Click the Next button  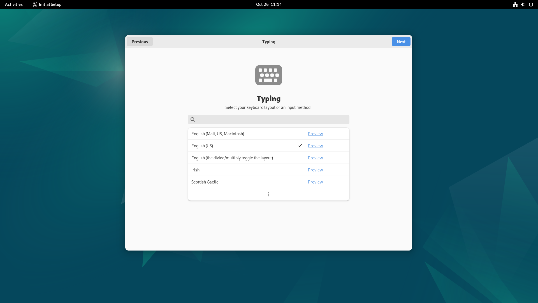[x=401, y=41]
